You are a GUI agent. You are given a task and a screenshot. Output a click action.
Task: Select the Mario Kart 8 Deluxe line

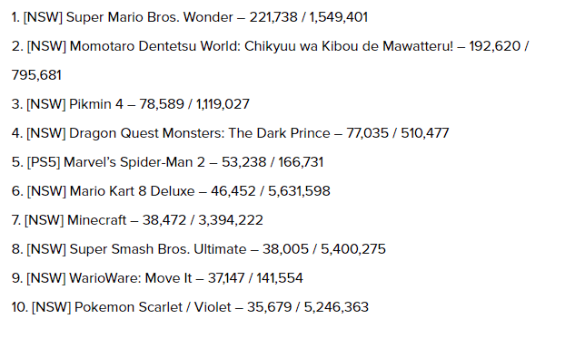point(171,191)
